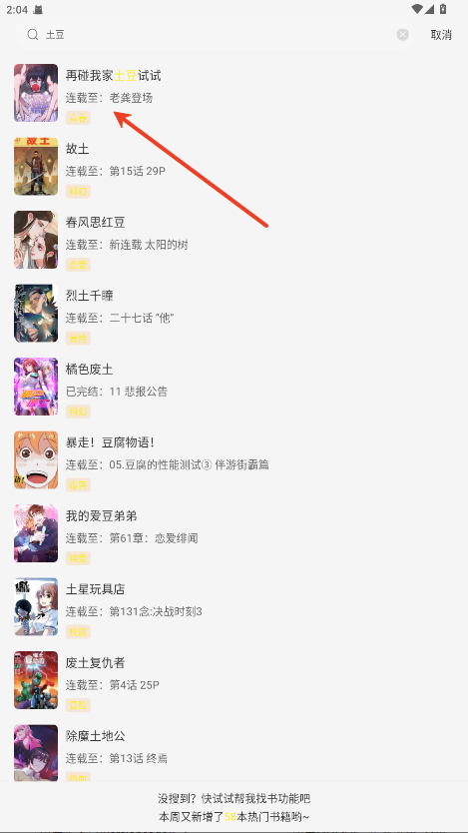Select 春风思红豆 cover image
The image size is (468, 833).
[x=36, y=240]
